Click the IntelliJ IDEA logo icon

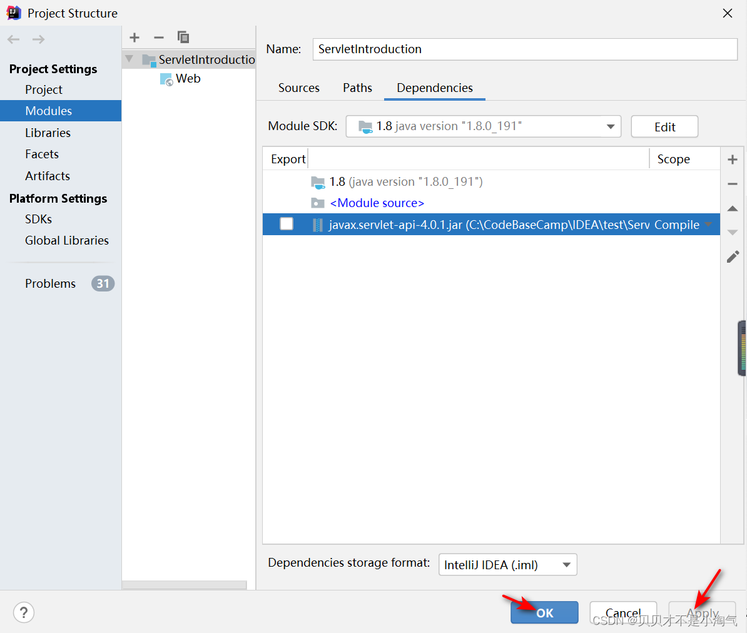coord(14,13)
